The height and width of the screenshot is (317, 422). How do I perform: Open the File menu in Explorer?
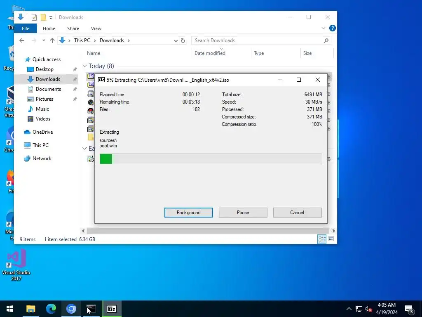point(26,28)
